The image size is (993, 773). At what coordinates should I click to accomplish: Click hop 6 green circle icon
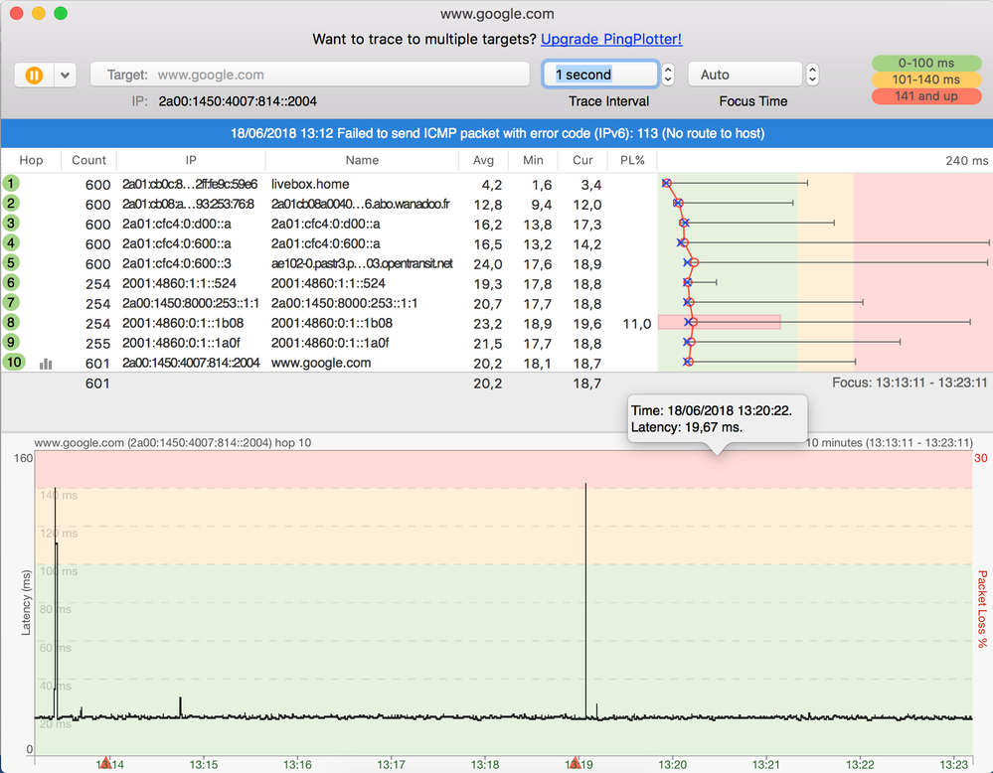11,282
